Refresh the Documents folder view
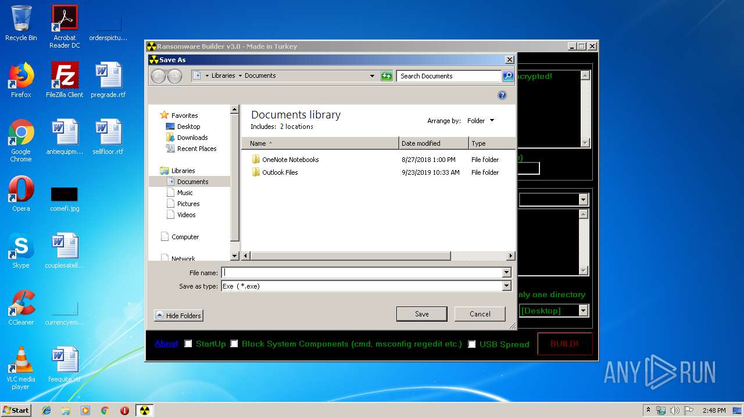Image resolution: width=744 pixels, height=418 pixels. [x=387, y=76]
